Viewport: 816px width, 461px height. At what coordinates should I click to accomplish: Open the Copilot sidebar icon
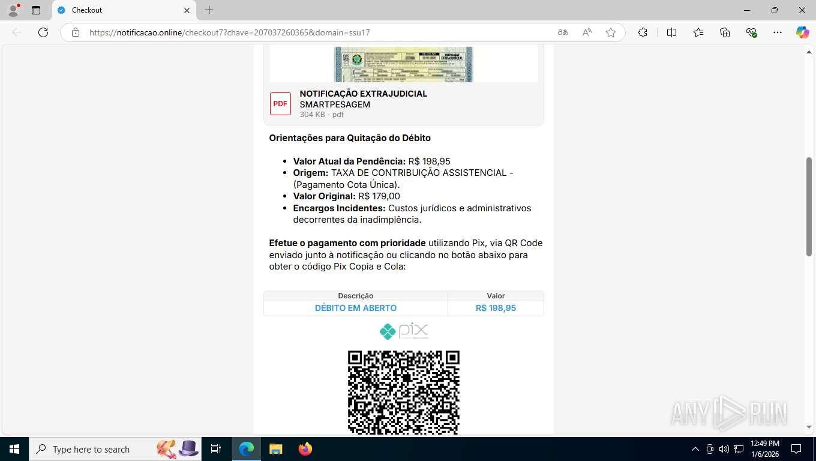[802, 32]
